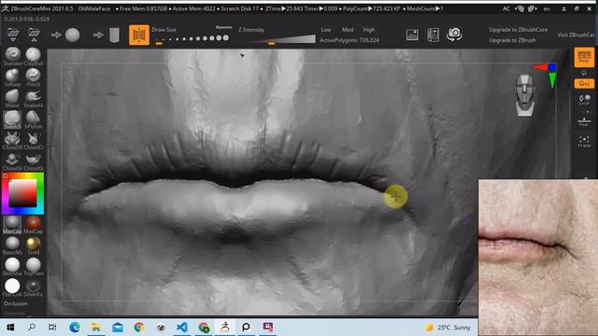
Task: Select the sphere starting mesh
Action: [x=72, y=35]
